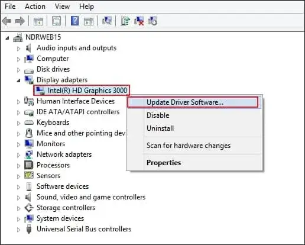Choose Disable in the context menu
Viewport: 305px width, 245px height.
[x=194, y=115]
